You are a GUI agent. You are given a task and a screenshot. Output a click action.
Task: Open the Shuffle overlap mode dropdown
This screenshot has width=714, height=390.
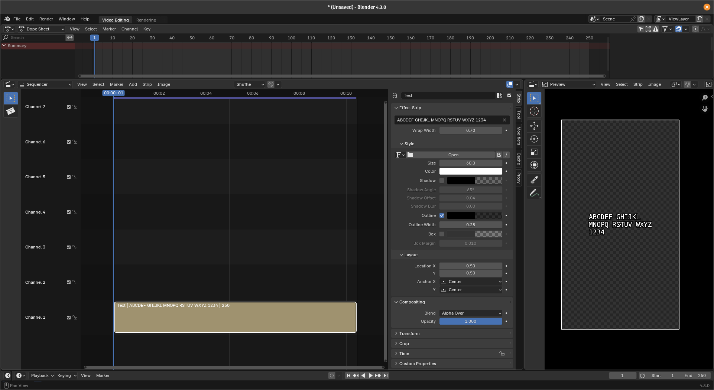[x=250, y=84]
